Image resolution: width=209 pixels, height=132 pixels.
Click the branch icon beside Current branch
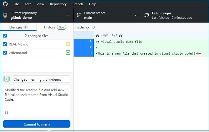[x=79, y=15]
